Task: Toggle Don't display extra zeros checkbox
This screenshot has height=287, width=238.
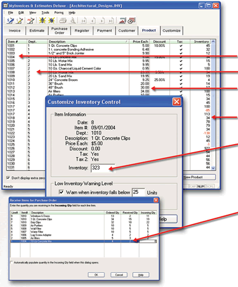Action: 8,178
